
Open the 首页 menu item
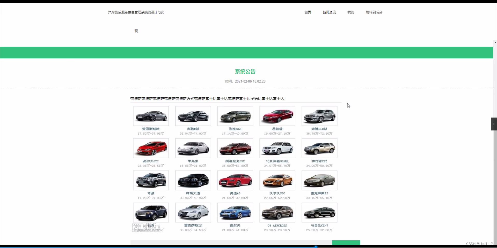(307, 12)
